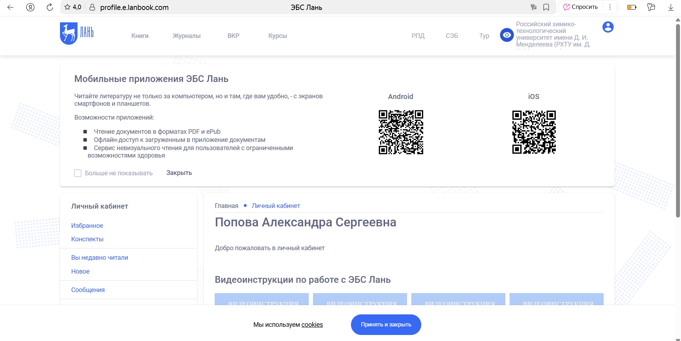
Task: Open the 4.0 site rating star
Action: coord(72,7)
